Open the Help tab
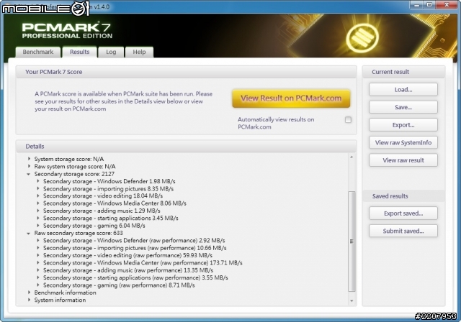 139,52
